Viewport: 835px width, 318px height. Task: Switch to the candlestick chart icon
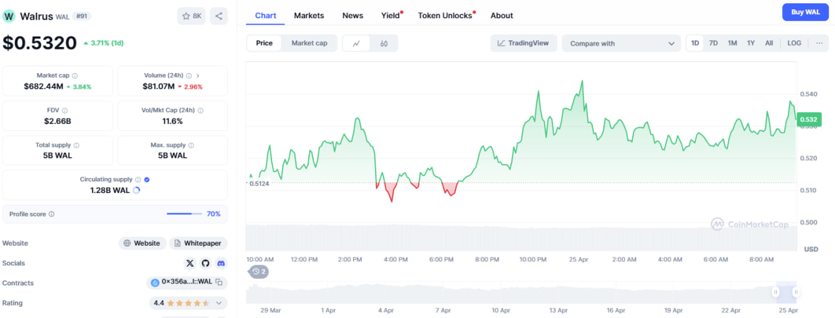384,44
